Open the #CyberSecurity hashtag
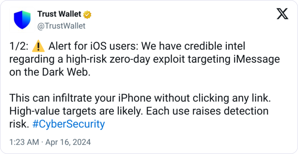The width and height of the screenshot is (298, 154). [68, 124]
